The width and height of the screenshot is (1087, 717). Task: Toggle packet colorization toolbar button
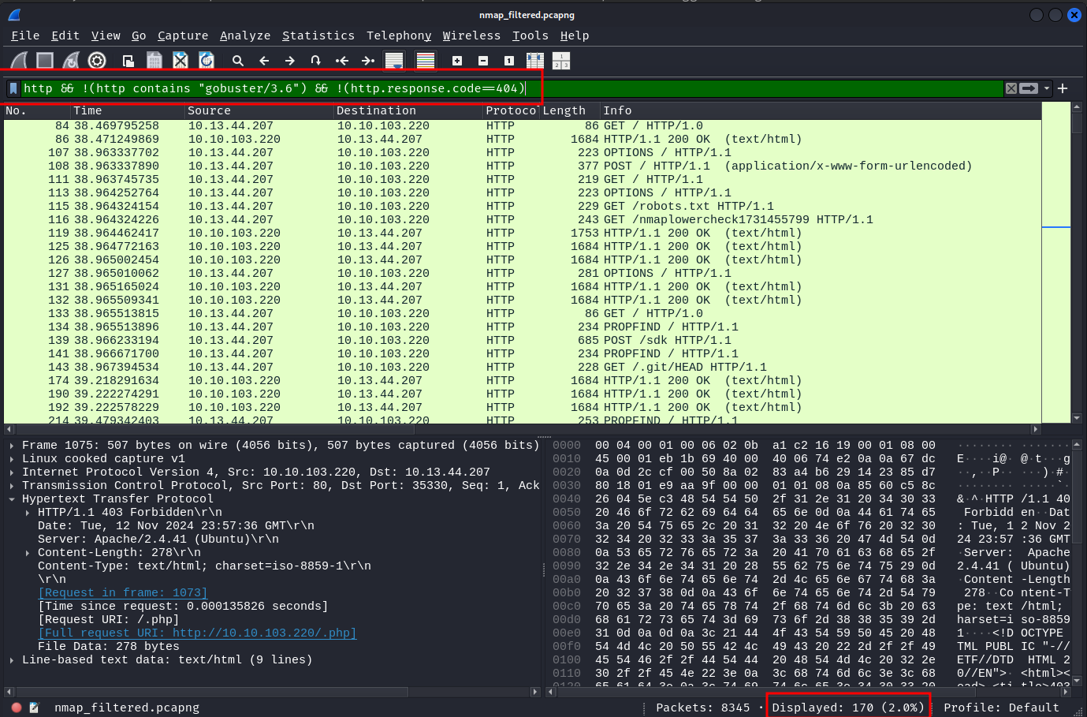click(426, 61)
